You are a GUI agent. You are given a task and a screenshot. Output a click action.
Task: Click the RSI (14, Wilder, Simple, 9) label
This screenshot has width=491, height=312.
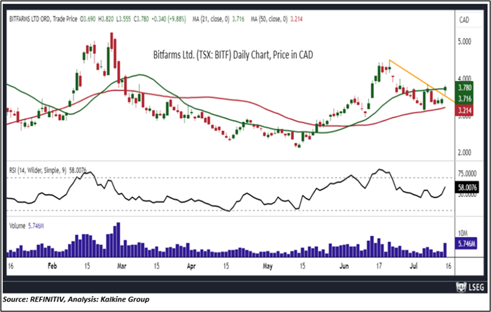(x=38, y=170)
